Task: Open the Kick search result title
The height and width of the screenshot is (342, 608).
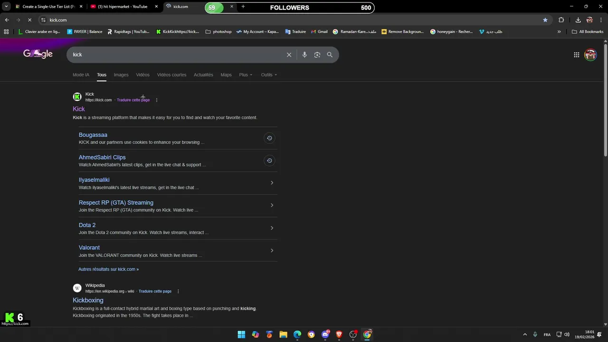Action: click(x=79, y=109)
